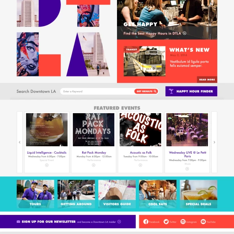Select the Getting Around tile
This screenshot has height=234, width=234.
pyautogui.click(x=76, y=194)
